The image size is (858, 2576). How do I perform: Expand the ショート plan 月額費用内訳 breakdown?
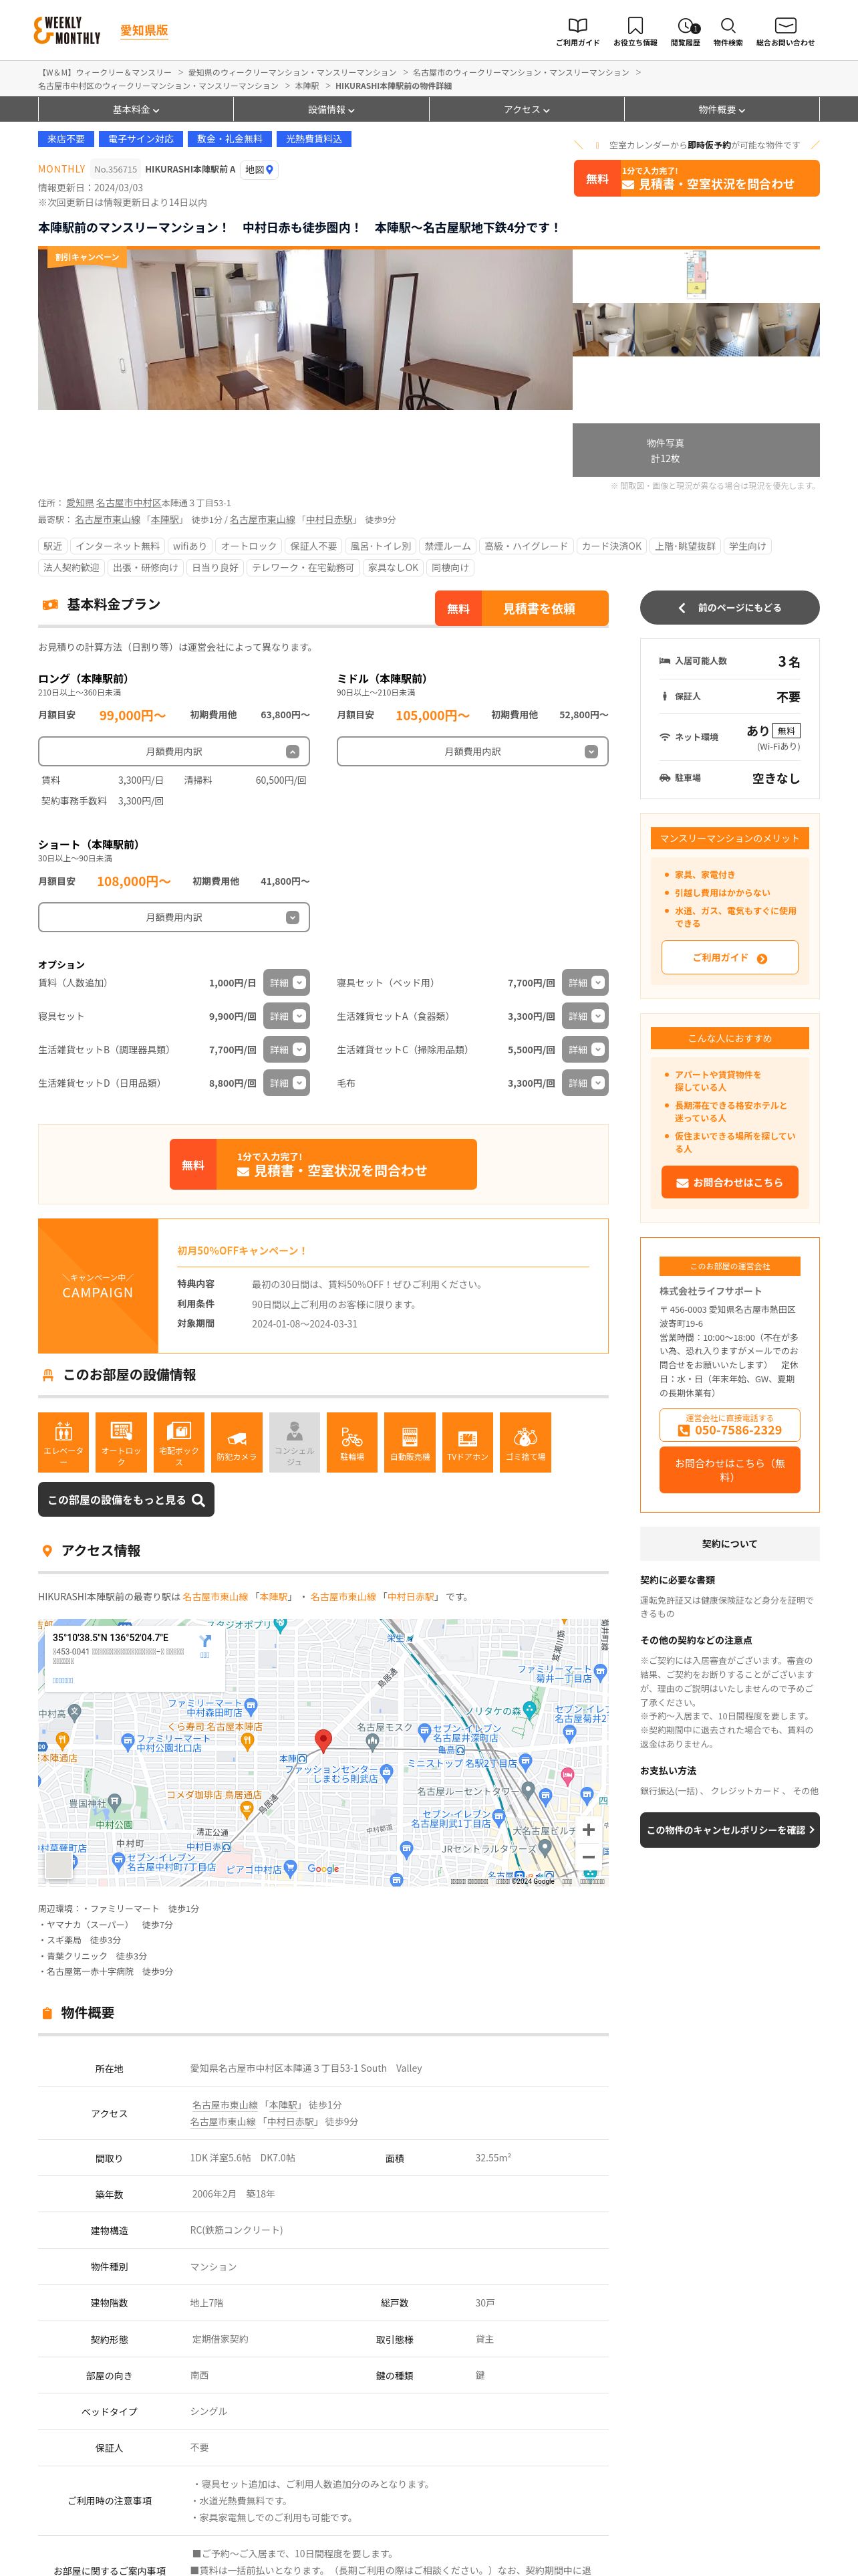coord(174,917)
